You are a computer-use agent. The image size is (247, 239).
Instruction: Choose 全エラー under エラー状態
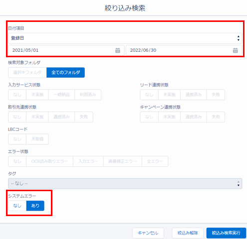click(155, 161)
